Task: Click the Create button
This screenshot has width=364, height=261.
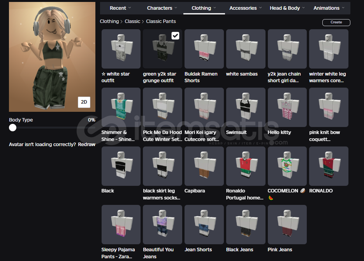Action: [x=336, y=22]
